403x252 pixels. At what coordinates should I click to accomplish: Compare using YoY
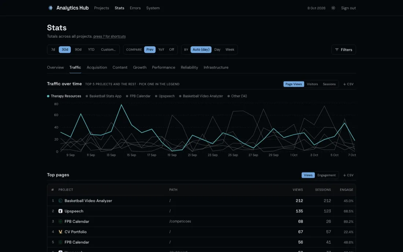pos(161,50)
